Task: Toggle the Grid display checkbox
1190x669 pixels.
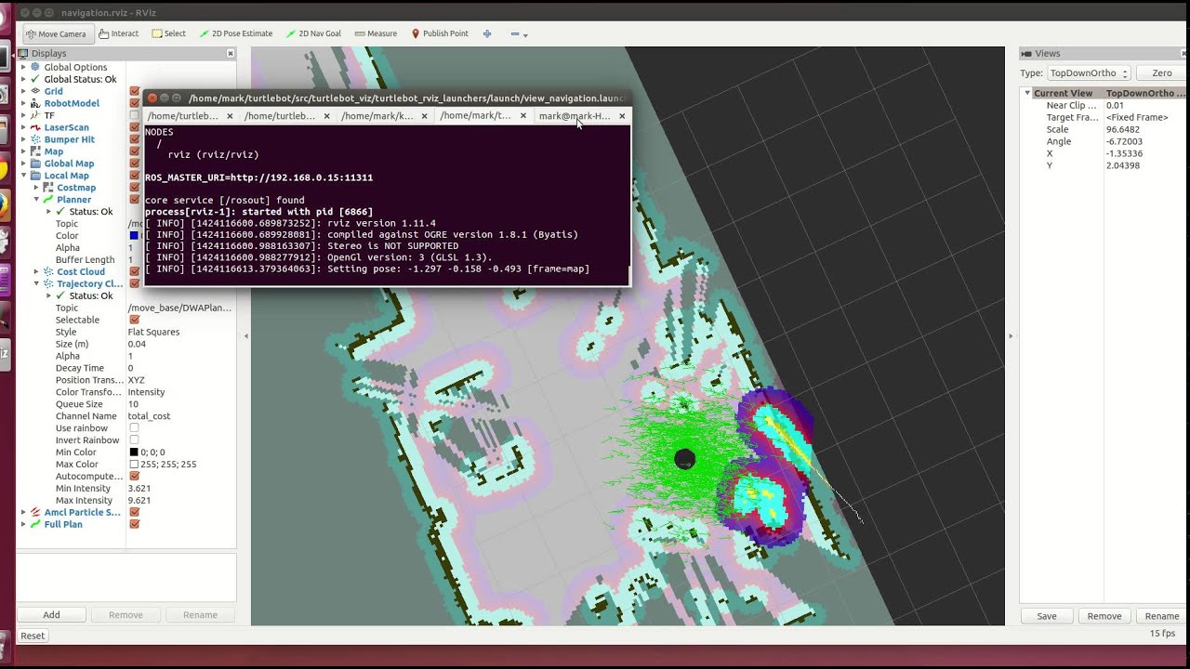Action: point(134,91)
